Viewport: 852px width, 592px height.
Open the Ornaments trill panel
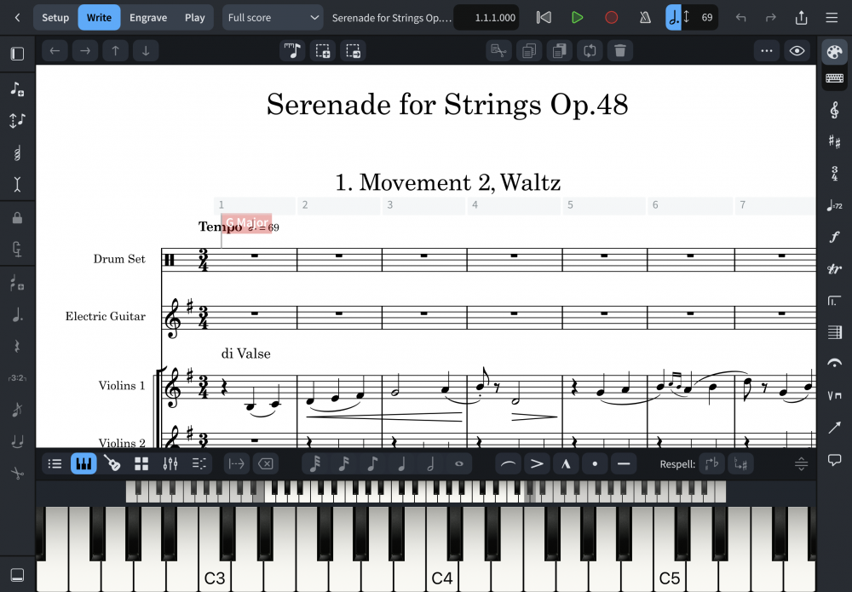tap(834, 268)
